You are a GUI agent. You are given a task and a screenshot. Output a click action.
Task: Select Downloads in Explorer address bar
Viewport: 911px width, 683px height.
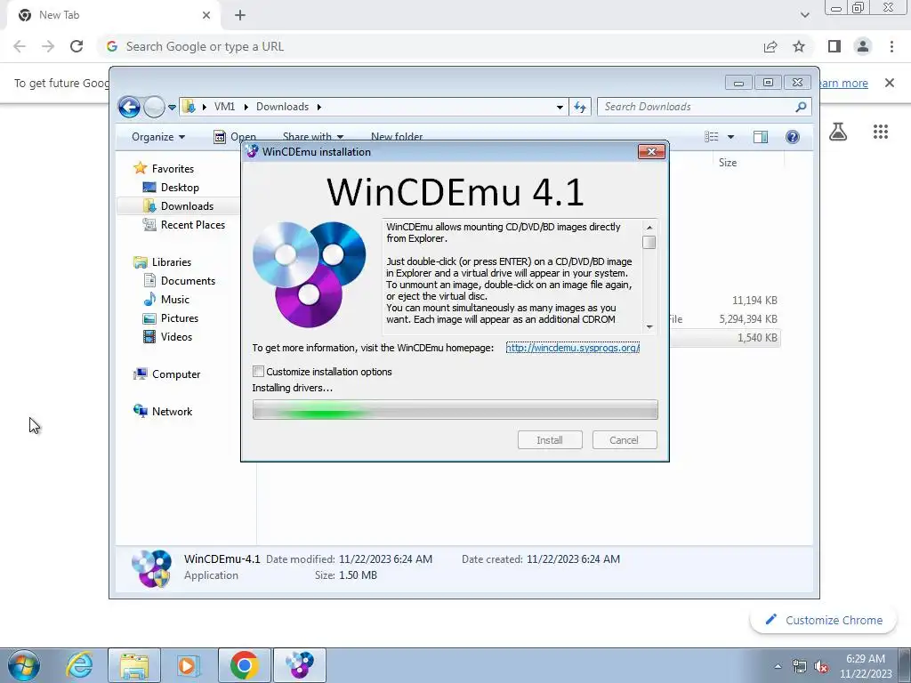click(282, 107)
